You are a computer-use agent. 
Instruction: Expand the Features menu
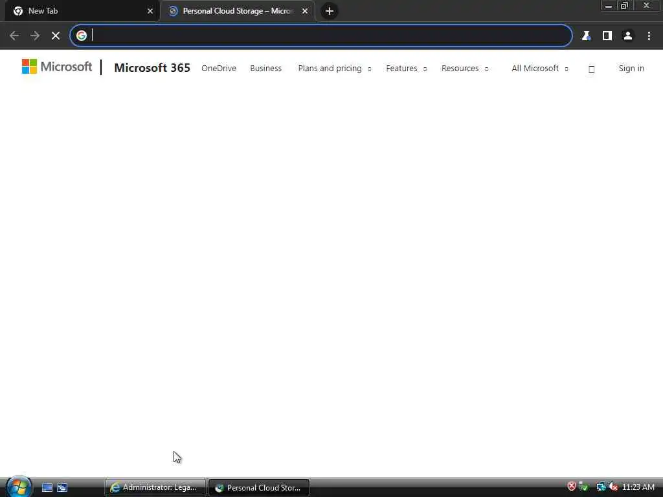pyautogui.click(x=407, y=68)
